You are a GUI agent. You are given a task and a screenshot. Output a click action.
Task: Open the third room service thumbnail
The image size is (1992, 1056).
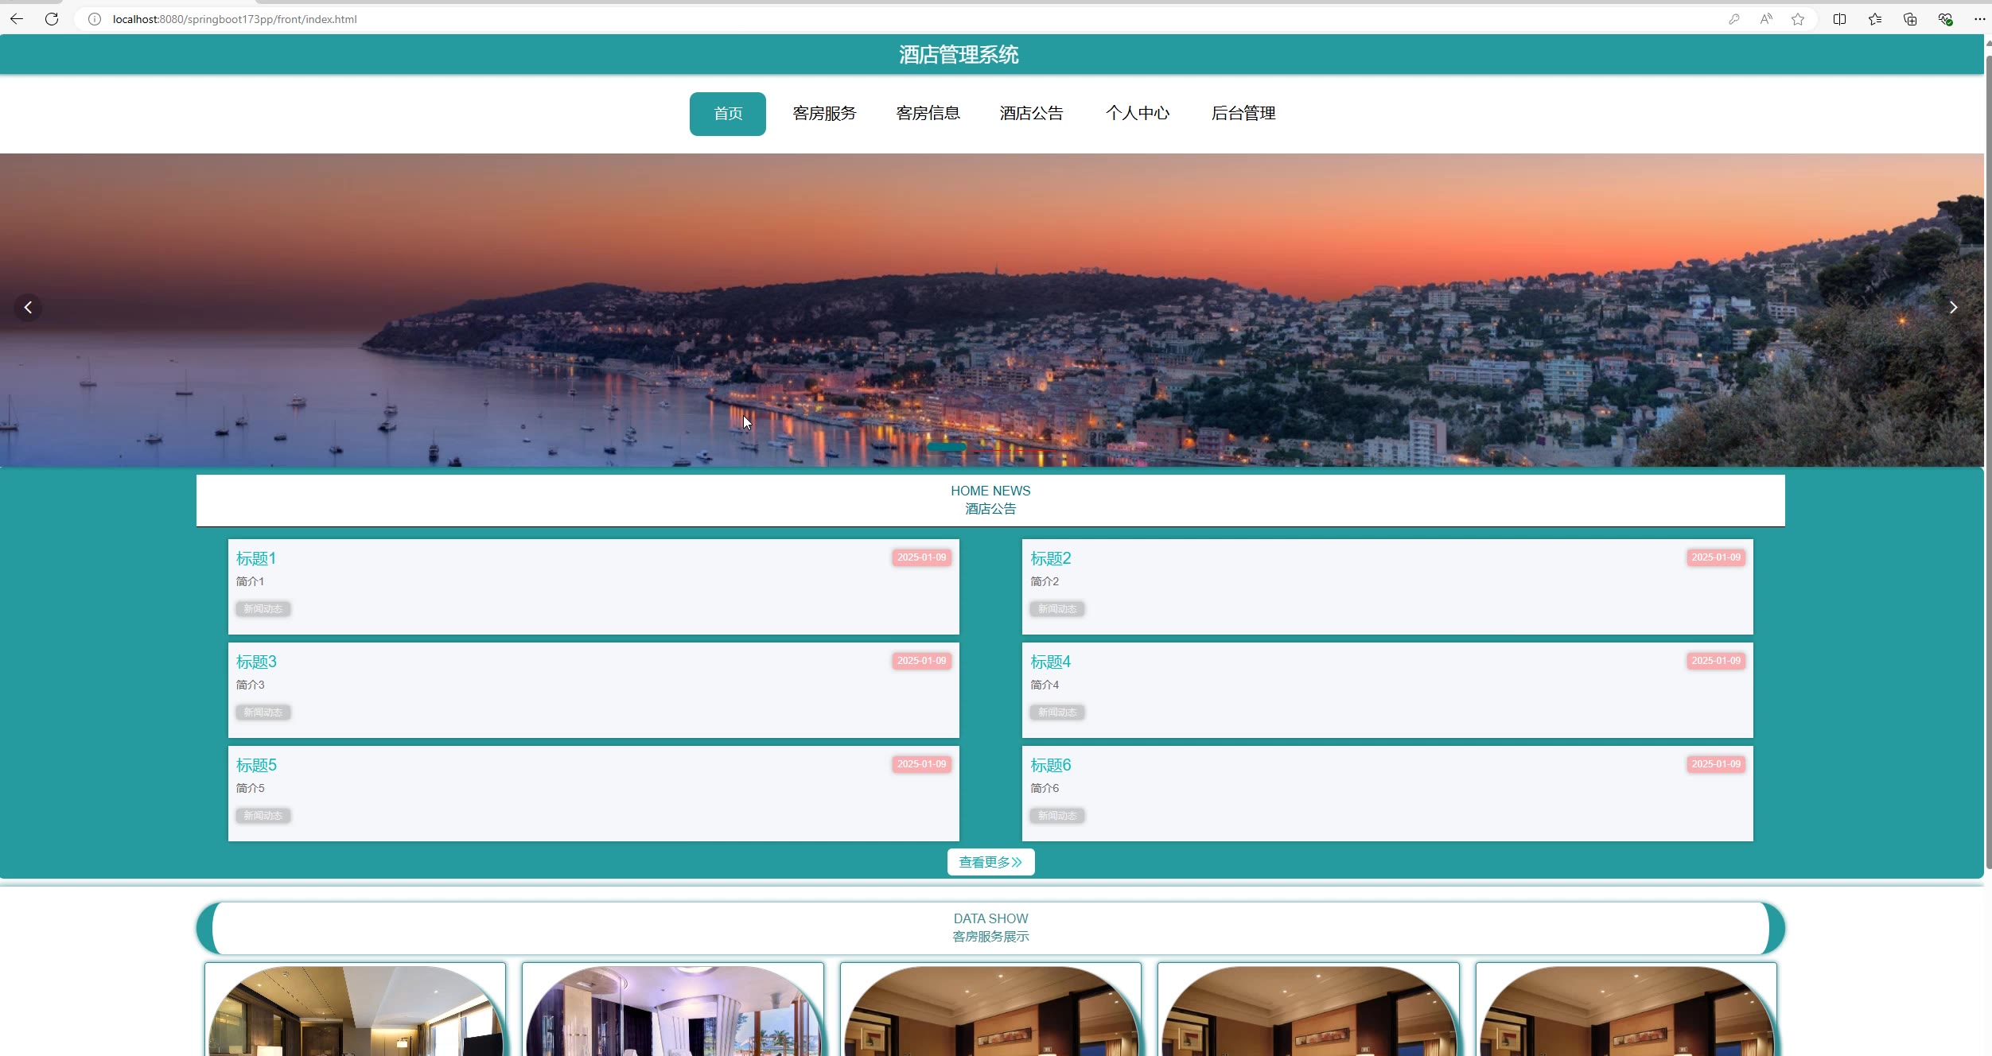(990, 1011)
